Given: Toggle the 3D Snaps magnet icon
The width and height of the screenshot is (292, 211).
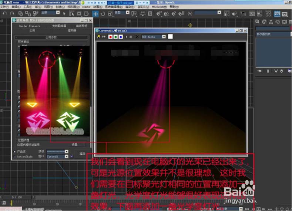Looking at the screenshot, I should (159, 14).
